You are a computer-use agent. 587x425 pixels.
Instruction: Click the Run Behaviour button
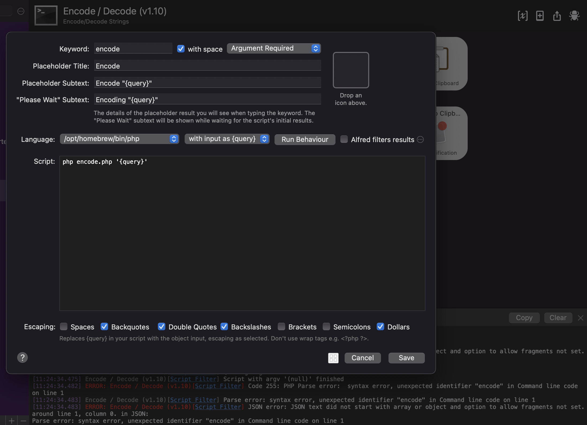(305, 139)
